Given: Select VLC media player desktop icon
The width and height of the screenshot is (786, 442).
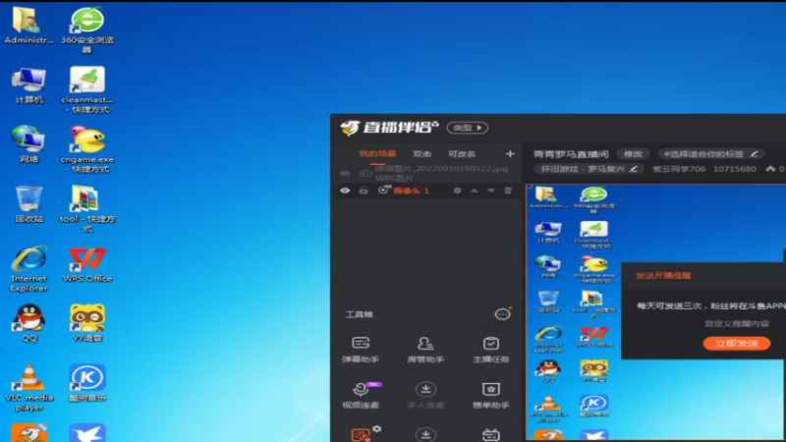Looking at the screenshot, I should [x=29, y=388].
